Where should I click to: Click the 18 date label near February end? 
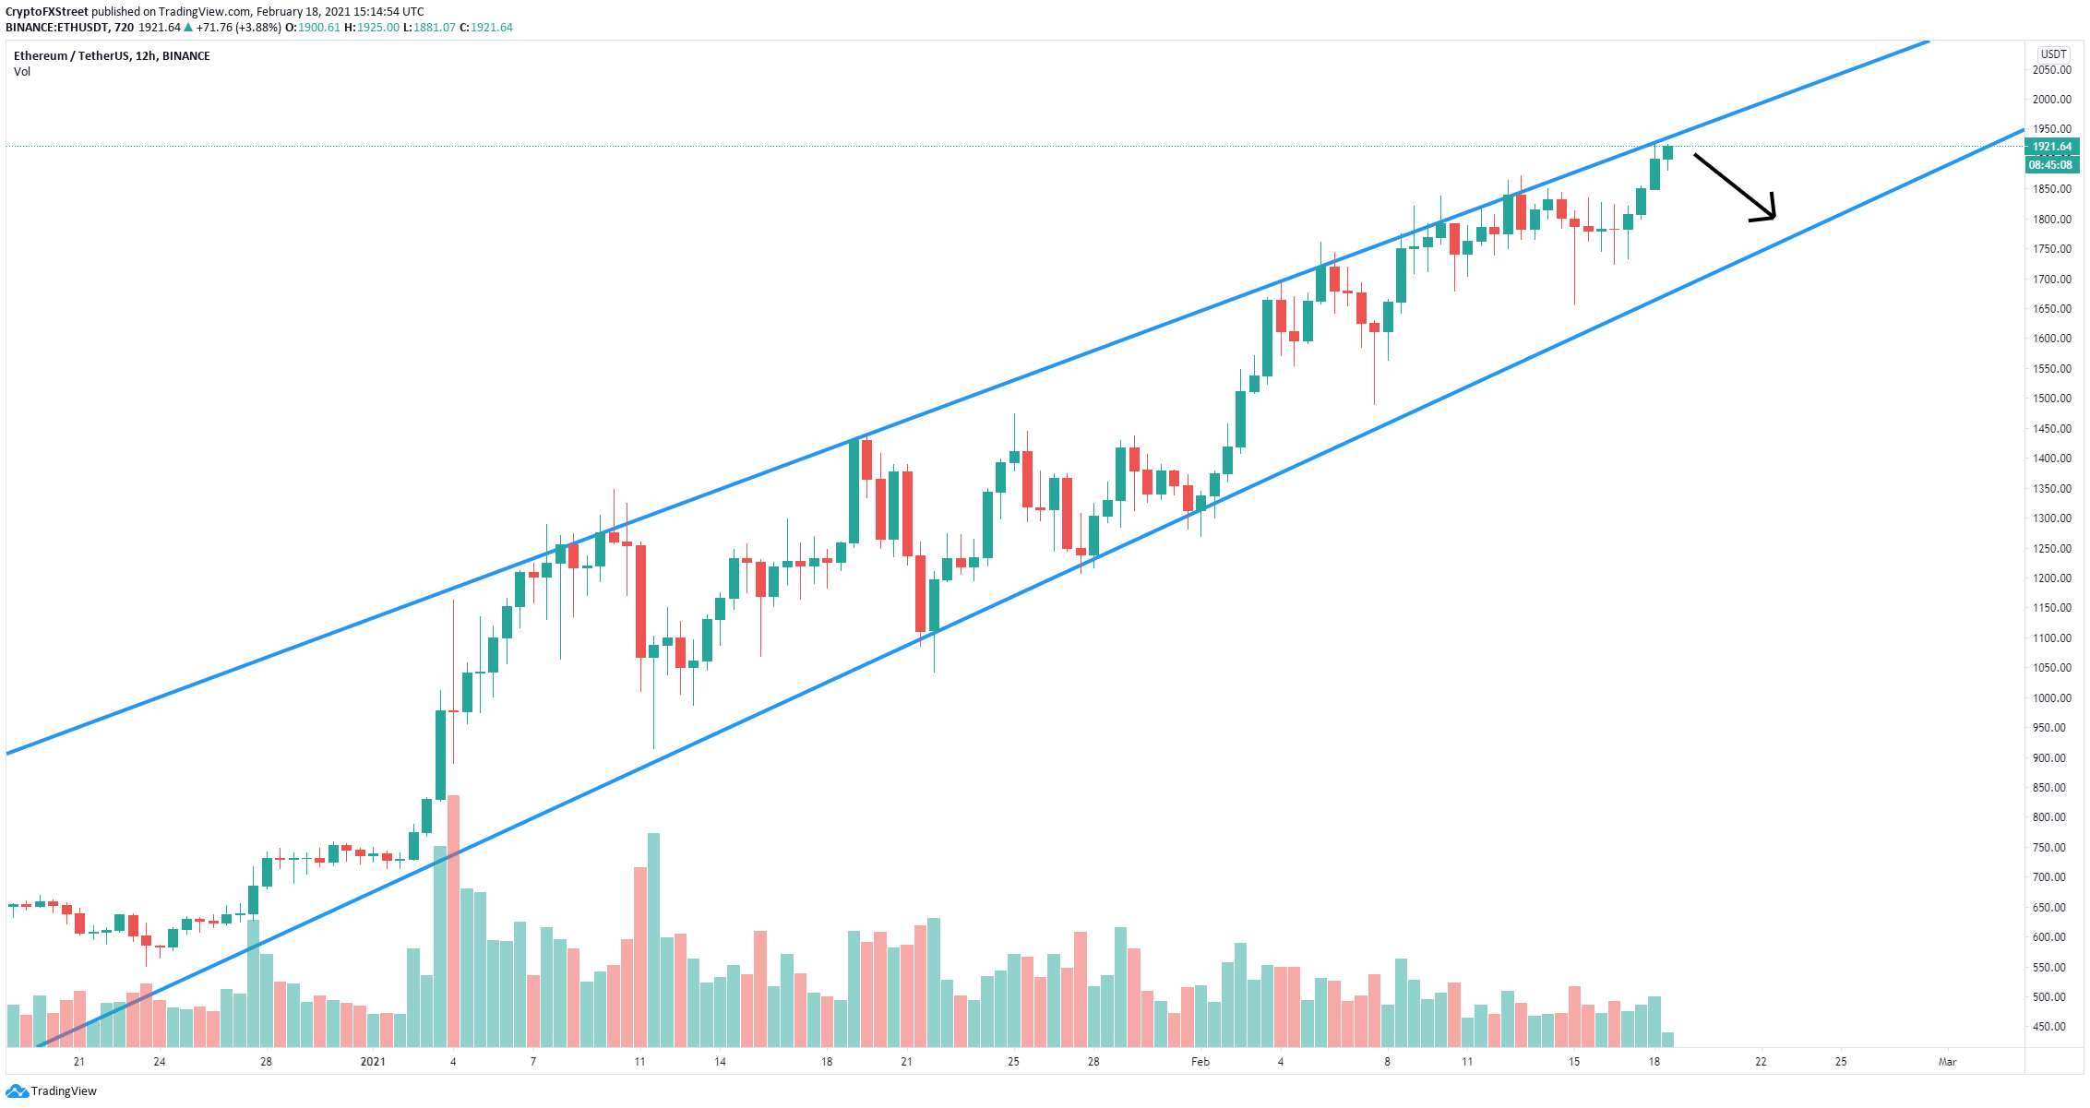click(x=1654, y=1062)
